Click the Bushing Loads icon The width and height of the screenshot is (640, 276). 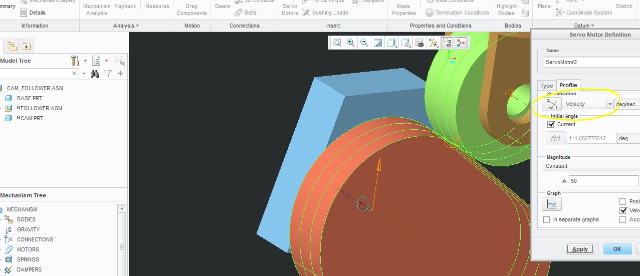click(x=306, y=13)
